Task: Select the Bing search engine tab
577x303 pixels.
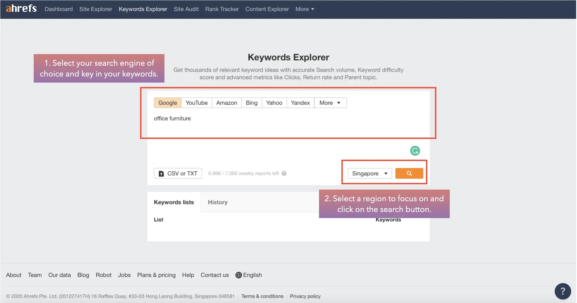Action: tap(252, 103)
